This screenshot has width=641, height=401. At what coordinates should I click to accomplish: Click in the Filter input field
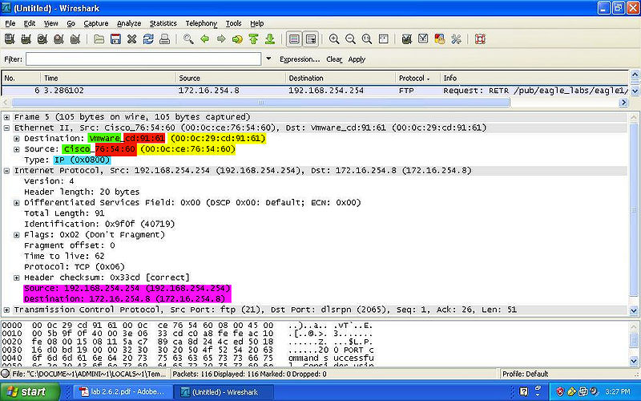pyautogui.click(x=143, y=59)
